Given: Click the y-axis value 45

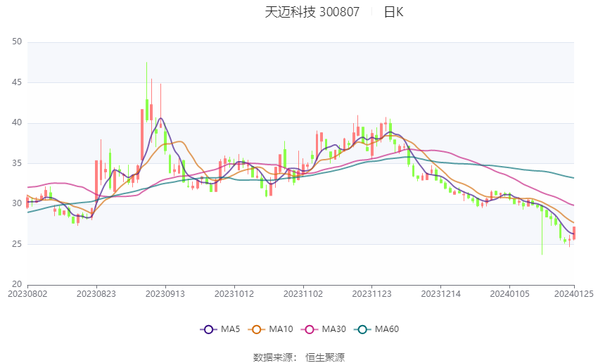Looking at the screenshot, I should coord(17,82).
